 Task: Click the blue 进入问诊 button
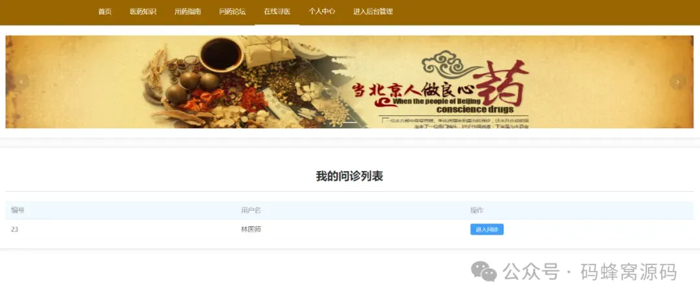click(487, 229)
